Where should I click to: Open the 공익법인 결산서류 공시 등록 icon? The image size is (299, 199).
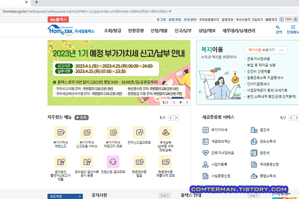87,162
